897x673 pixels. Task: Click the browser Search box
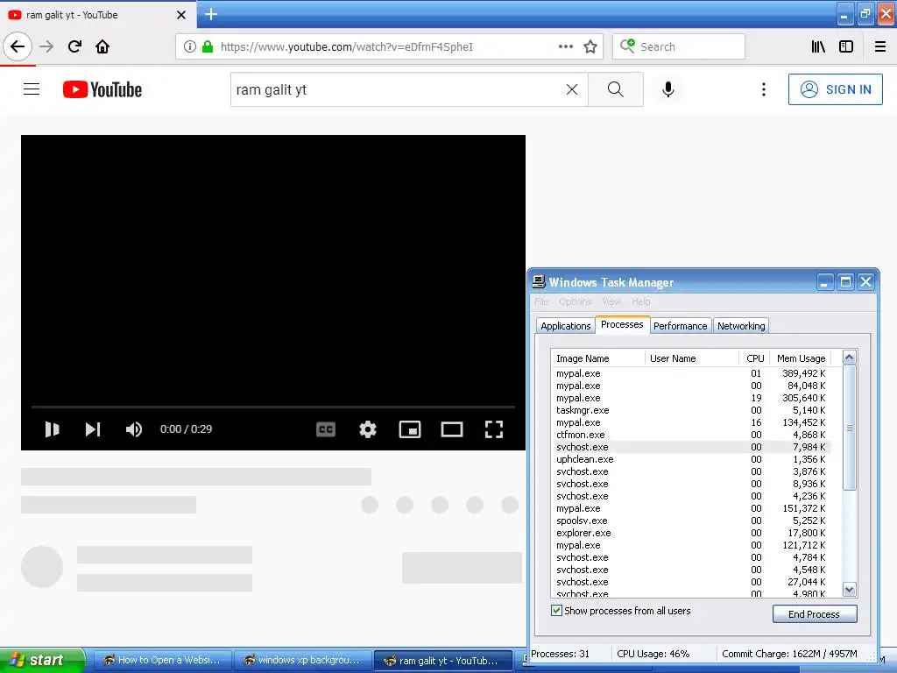[679, 46]
